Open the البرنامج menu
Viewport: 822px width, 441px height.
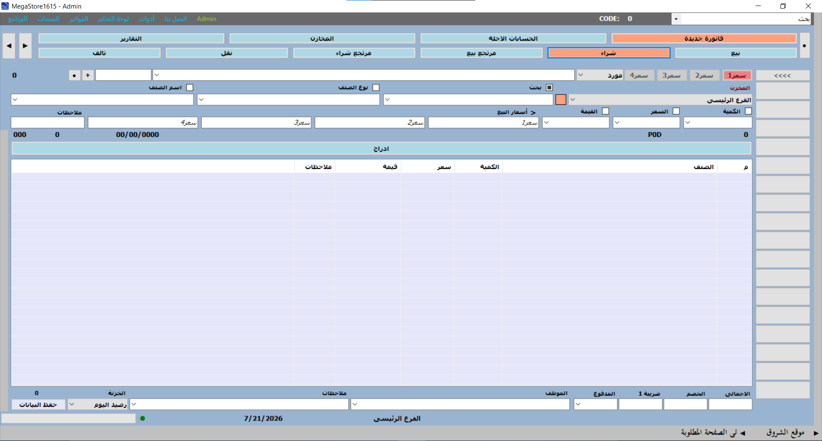pos(18,19)
